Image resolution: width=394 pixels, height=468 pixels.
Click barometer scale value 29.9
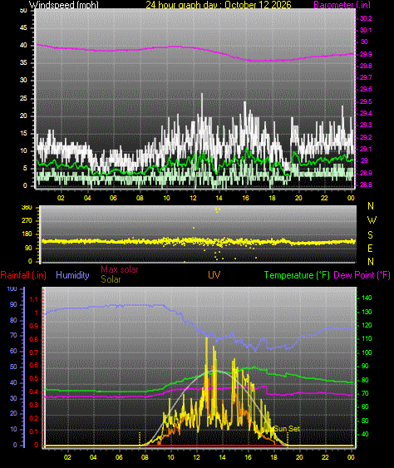coord(366,54)
